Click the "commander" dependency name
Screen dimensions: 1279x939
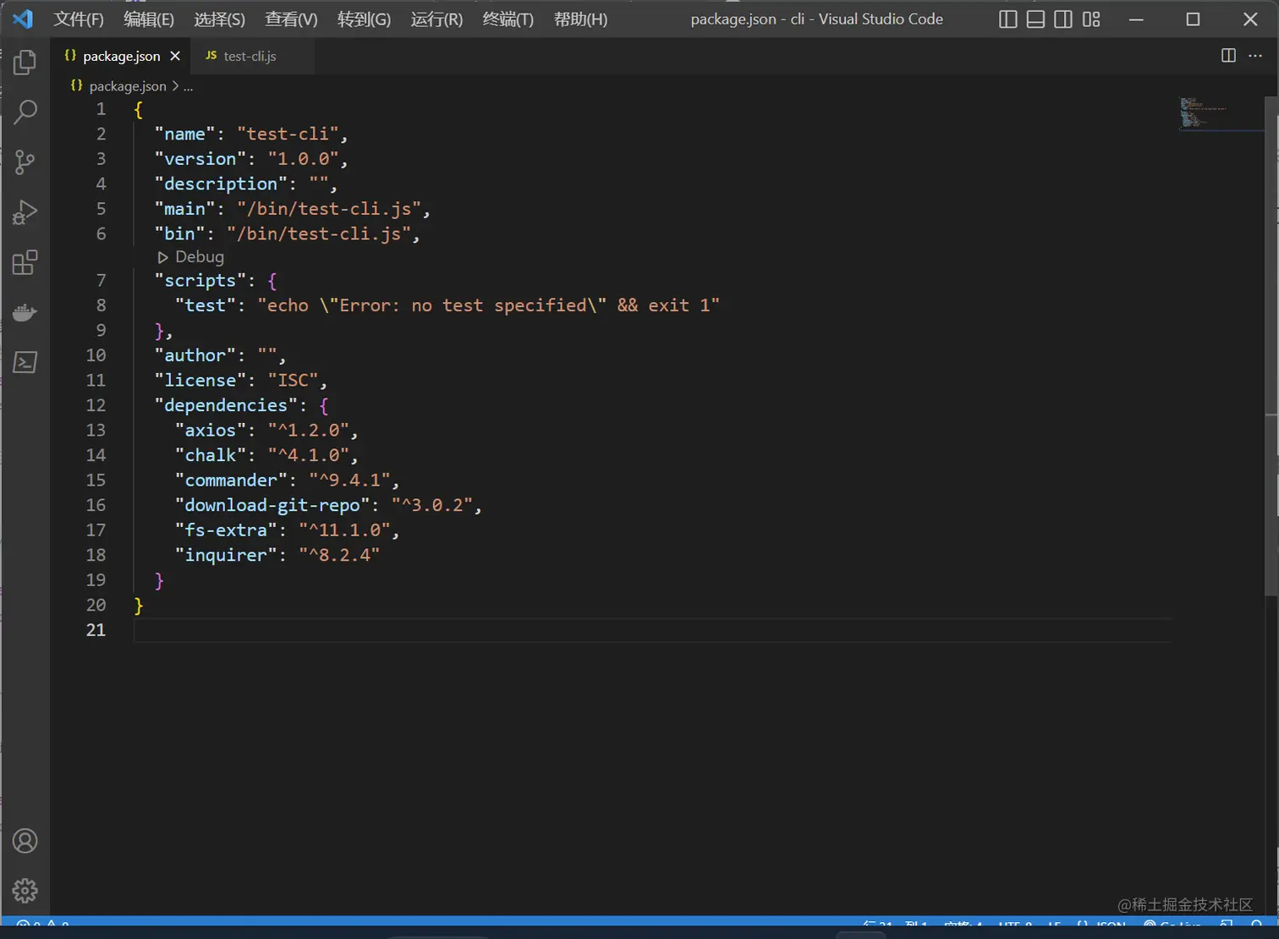coord(231,480)
